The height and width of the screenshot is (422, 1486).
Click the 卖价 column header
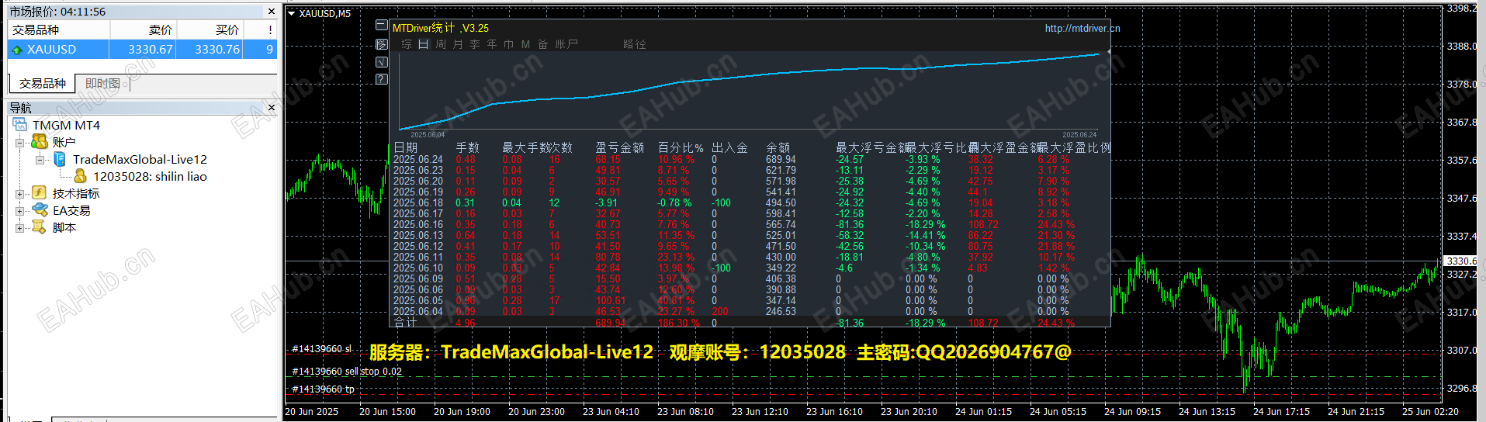click(x=144, y=29)
